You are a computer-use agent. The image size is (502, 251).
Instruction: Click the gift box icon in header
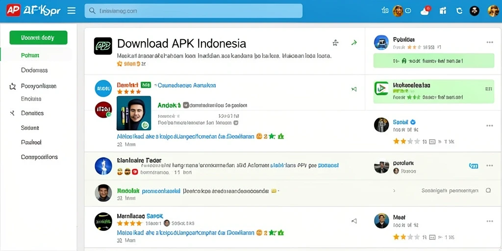coord(443,11)
